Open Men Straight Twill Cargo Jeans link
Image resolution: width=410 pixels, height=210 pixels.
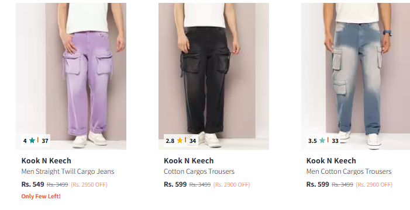68,171
